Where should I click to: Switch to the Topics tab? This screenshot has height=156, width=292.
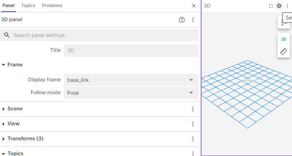(28, 5)
